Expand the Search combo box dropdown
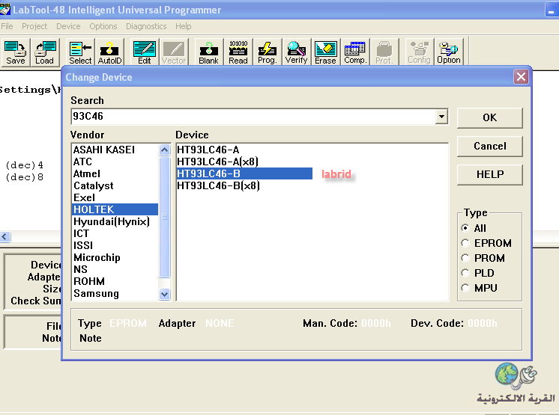This screenshot has width=559, height=415. pos(441,117)
